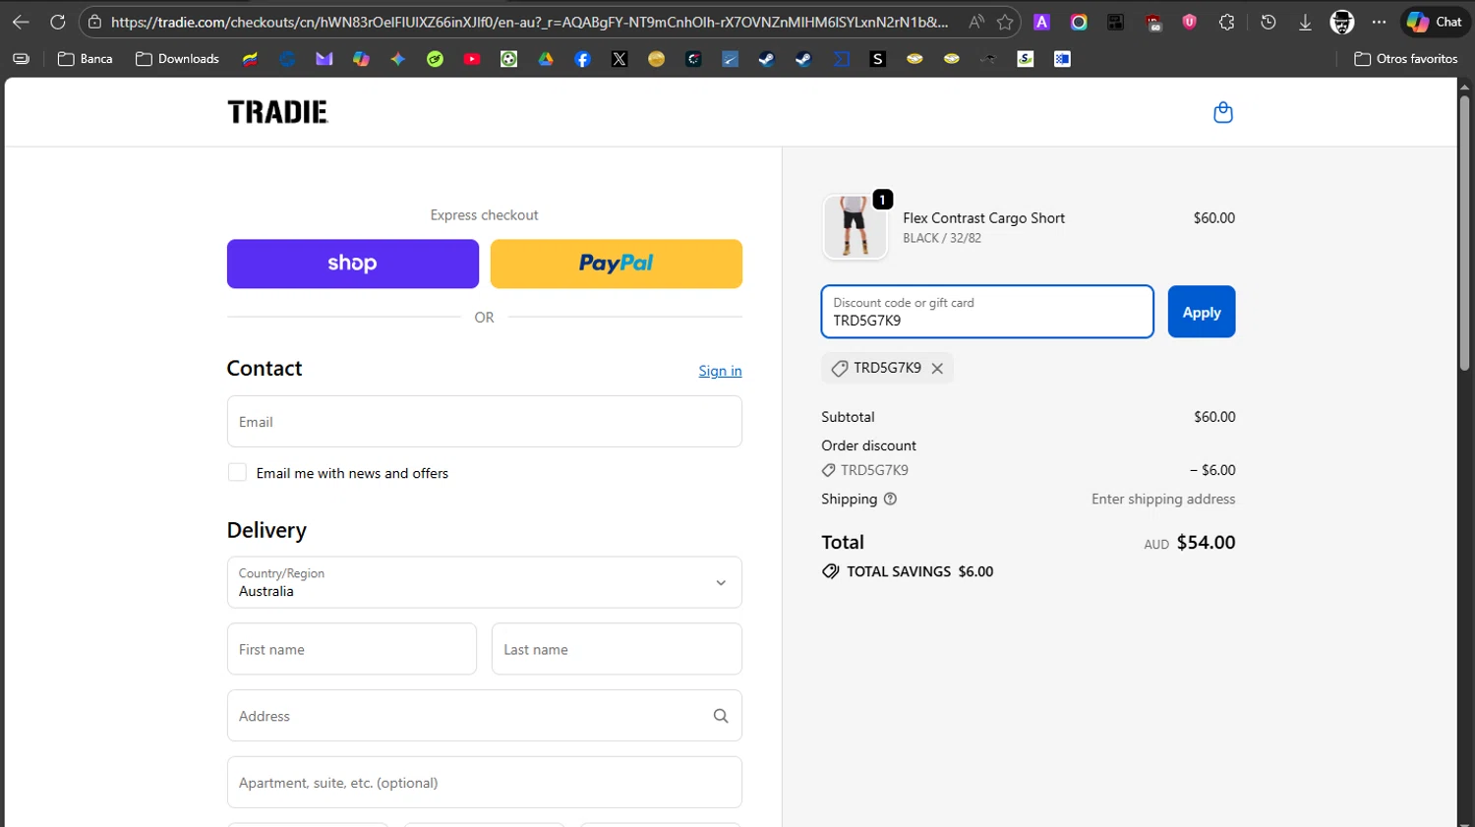
Task: Click the address search magnifier icon
Action: click(721, 716)
